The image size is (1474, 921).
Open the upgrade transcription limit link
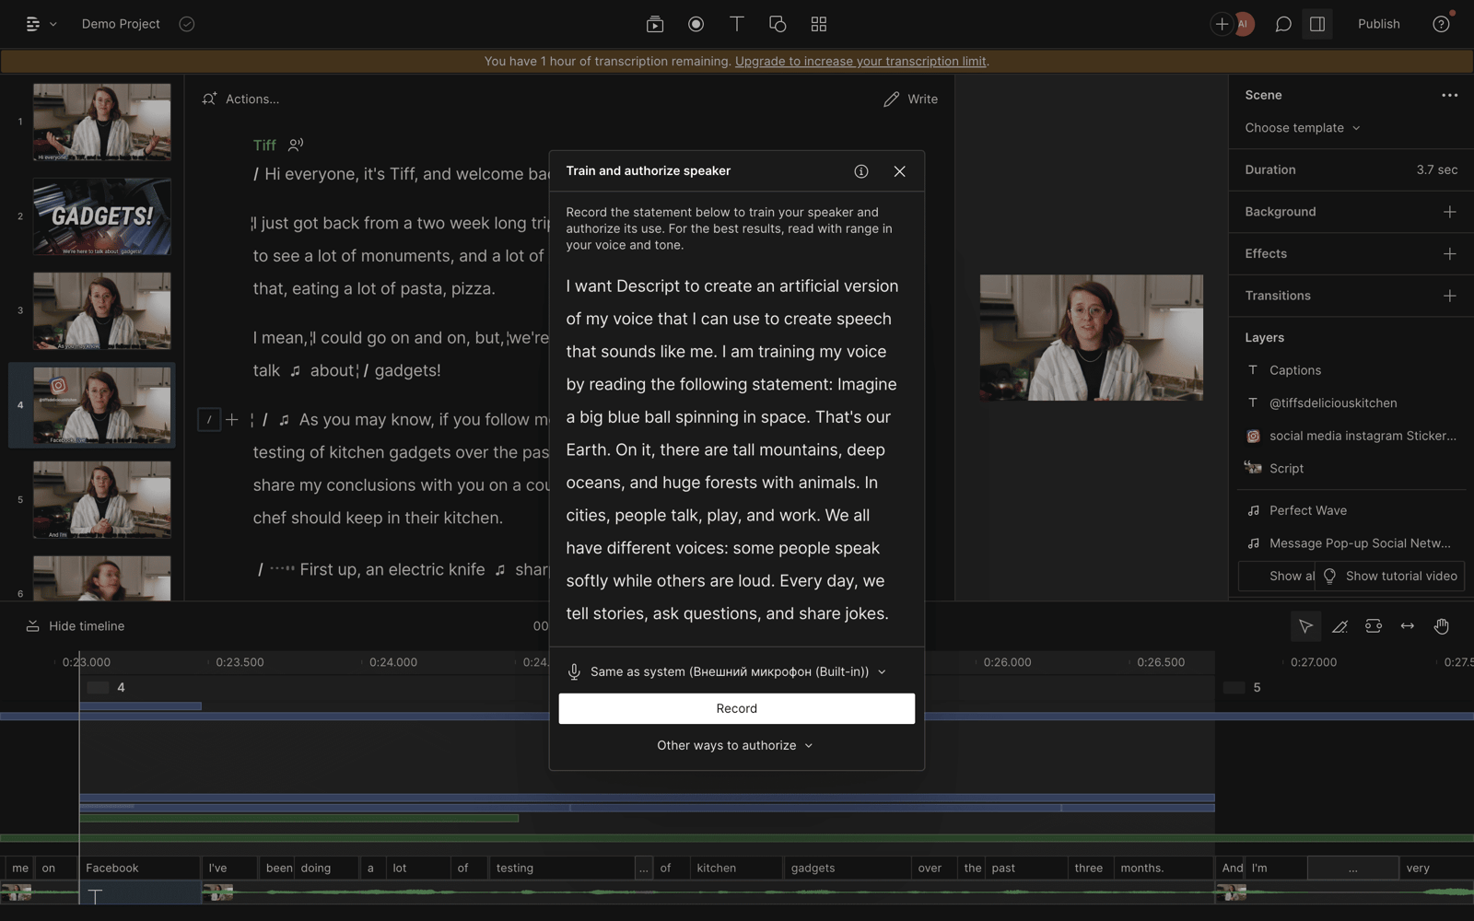[860, 62]
